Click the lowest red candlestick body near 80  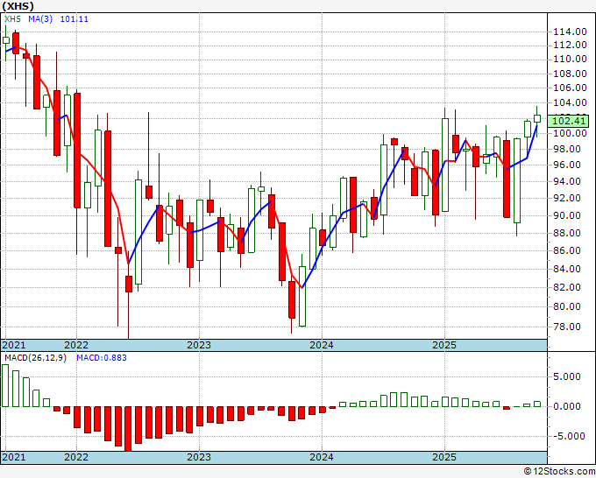(292, 299)
